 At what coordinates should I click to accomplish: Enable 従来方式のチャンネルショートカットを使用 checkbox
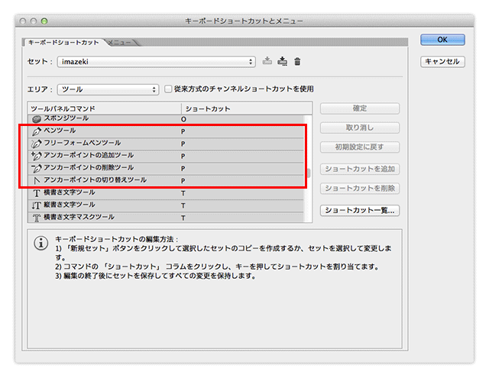pyautogui.click(x=168, y=89)
